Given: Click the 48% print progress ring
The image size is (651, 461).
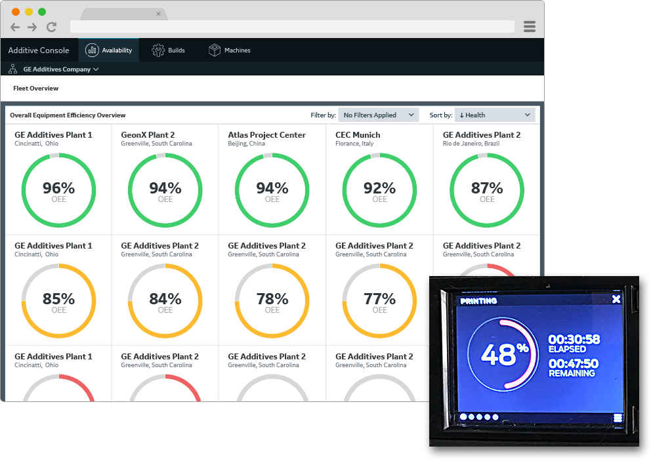Looking at the screenshot, I should tap(503, 354).
